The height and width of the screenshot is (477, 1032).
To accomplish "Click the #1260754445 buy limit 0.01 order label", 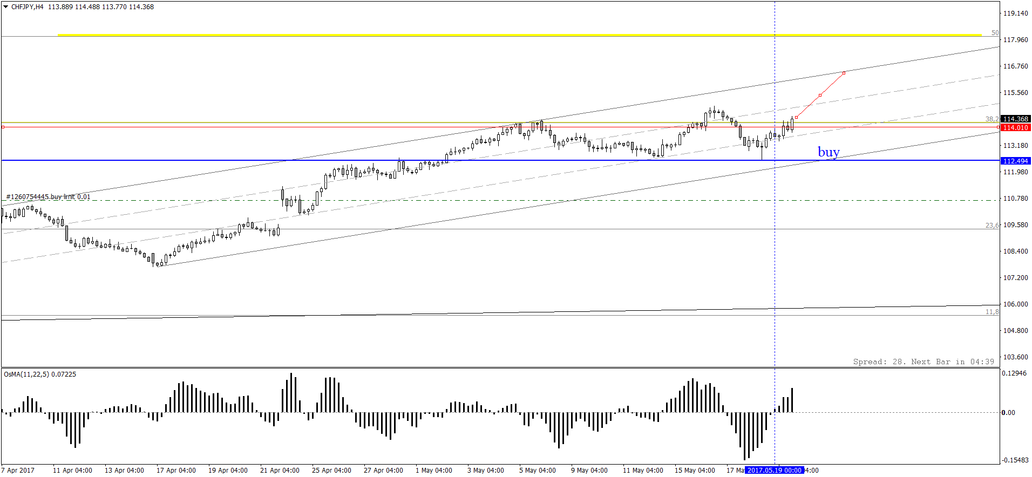I will [49, 197].
